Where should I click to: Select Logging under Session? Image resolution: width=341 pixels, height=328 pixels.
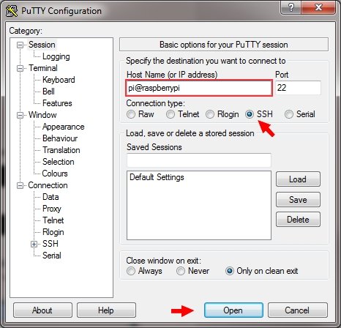click(56, 56)
